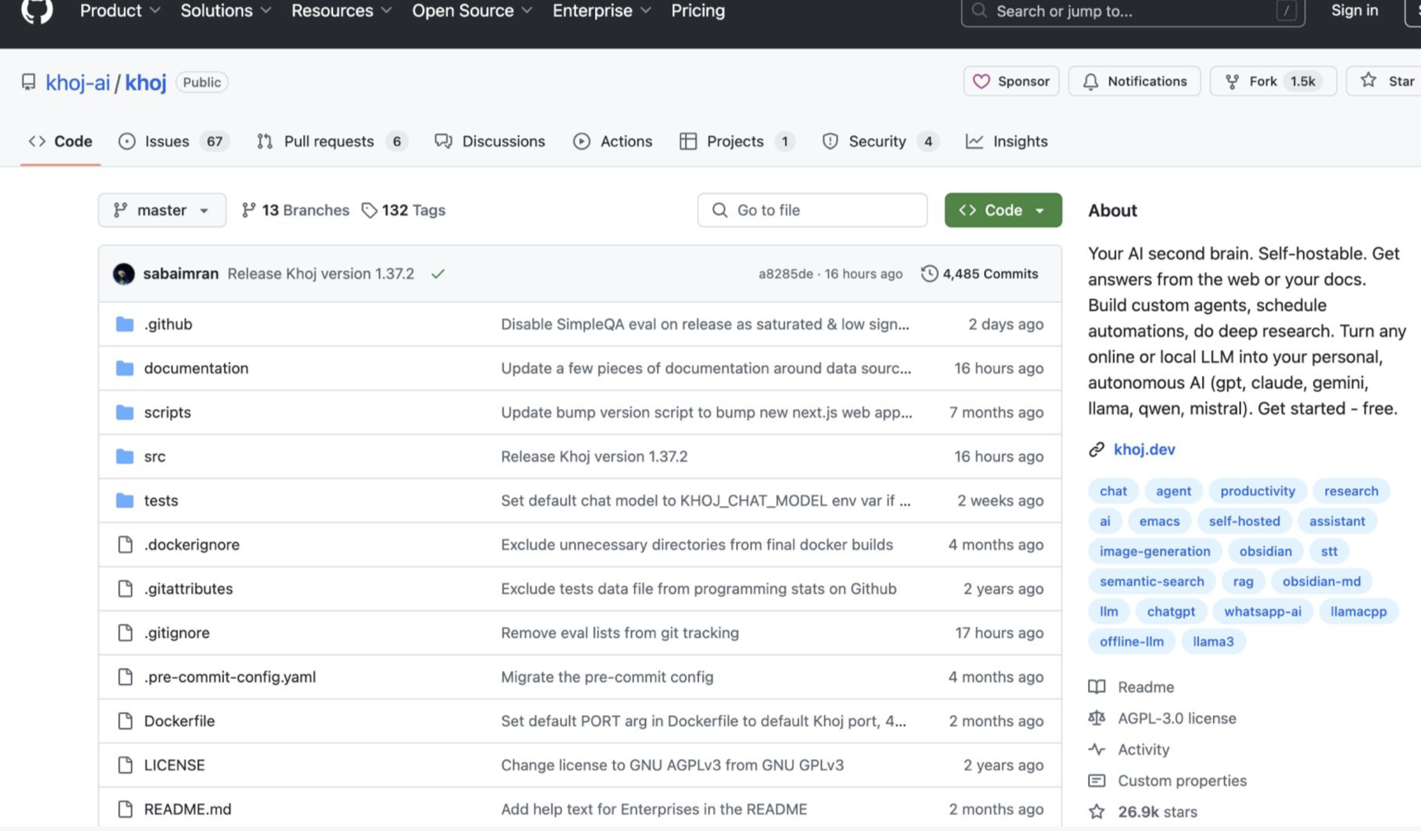Open commit 'Remove eval lists from git tracking'
1421x831 pixels.
[x=620, y=633]
